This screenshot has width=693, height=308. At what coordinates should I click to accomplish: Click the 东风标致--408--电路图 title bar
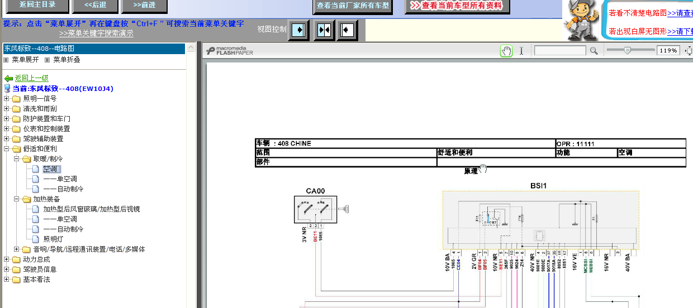[x=94, y=49]
